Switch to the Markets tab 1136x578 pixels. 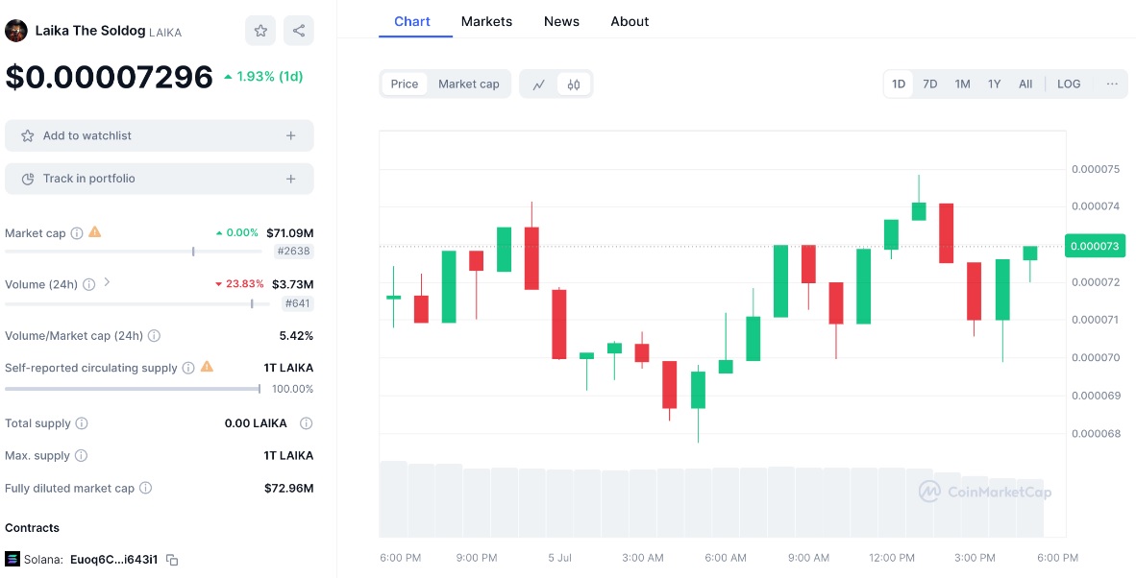487,22
